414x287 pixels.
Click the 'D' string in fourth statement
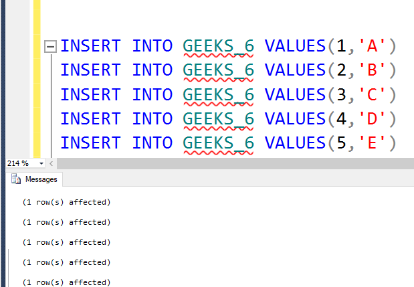coord(372,118)
